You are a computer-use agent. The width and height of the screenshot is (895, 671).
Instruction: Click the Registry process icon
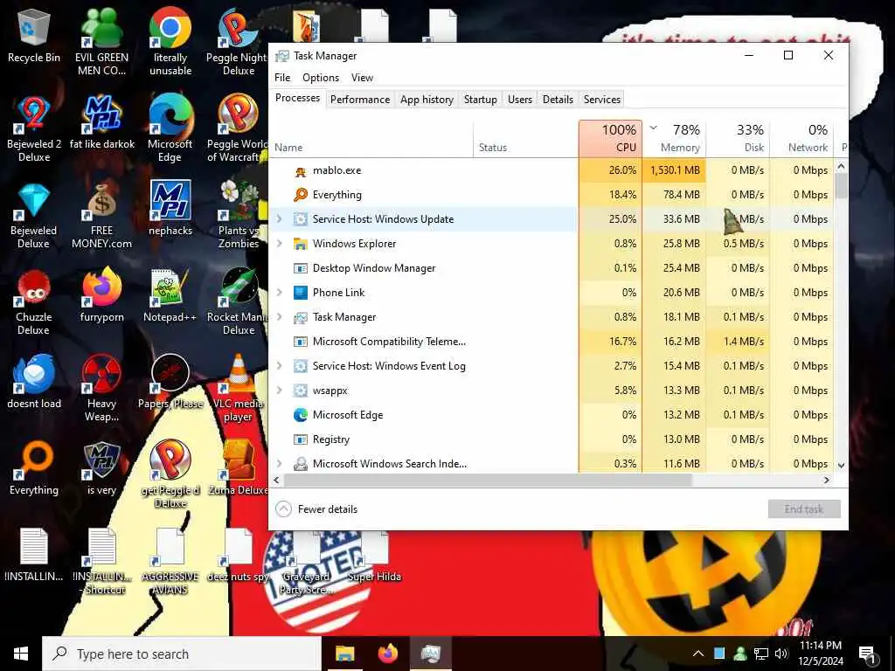(301, 440)
